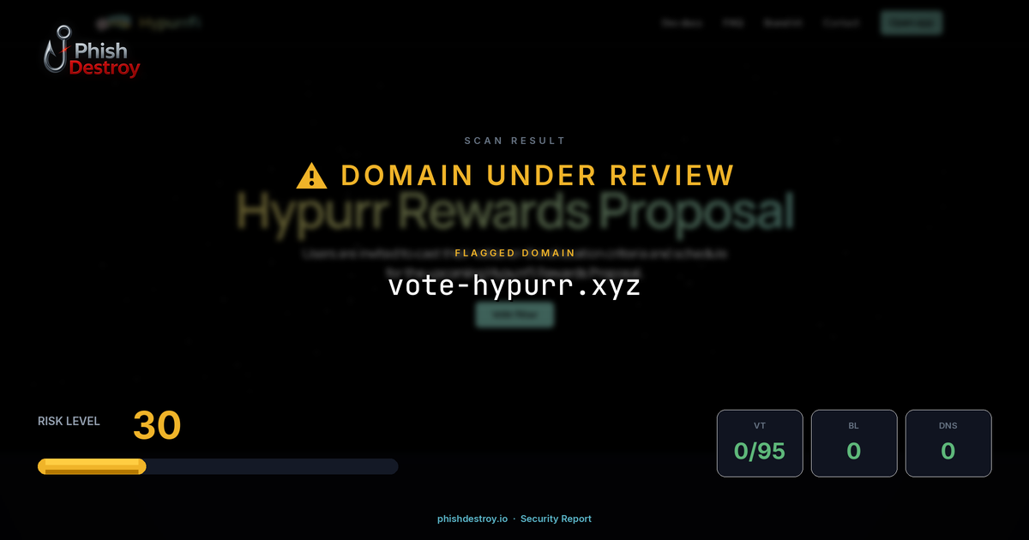
Task: Open the Security Report footer link
Action: coord(556,519)
